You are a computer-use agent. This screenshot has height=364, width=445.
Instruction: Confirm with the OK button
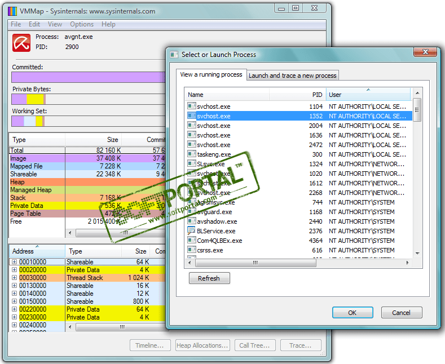click(353, 313)
